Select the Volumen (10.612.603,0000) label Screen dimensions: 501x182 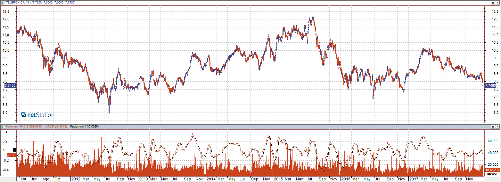point(24,127)
